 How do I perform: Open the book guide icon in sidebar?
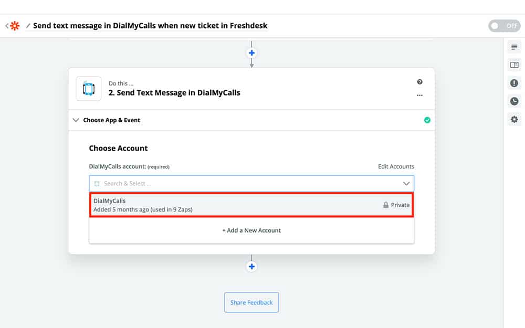(514, 65)
